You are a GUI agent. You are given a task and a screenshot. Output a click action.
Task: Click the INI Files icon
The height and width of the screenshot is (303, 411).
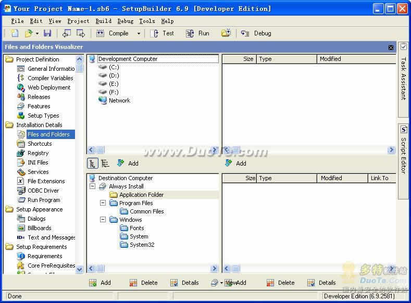[21, 162]
